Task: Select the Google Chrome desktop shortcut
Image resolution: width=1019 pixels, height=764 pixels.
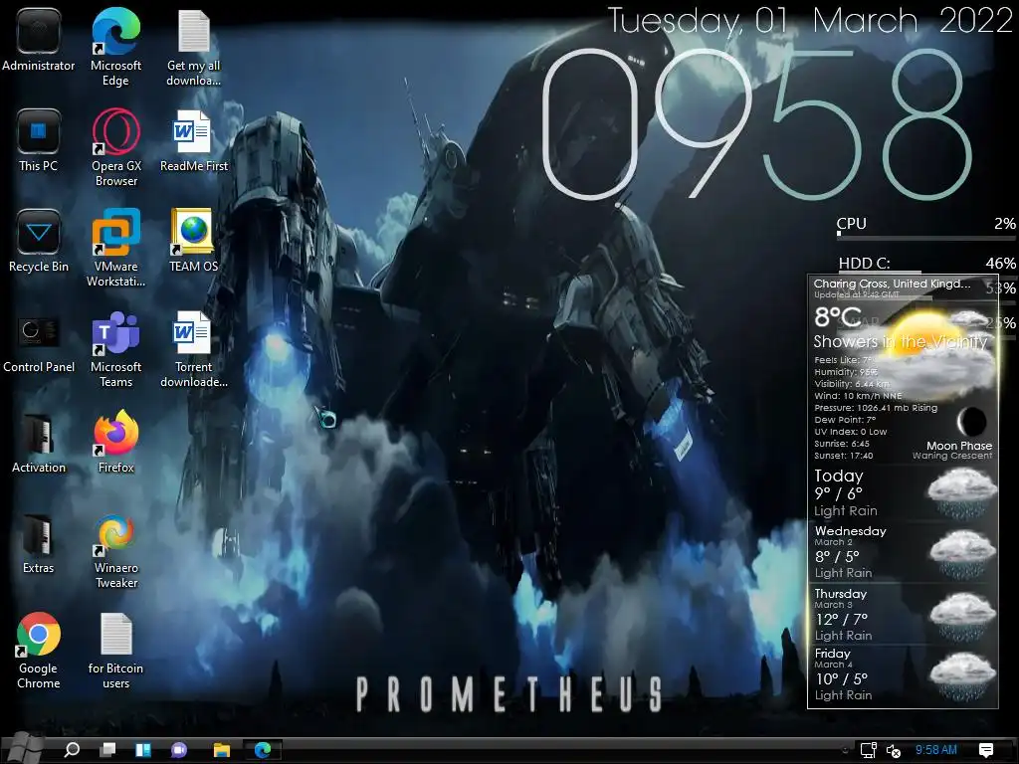Action: coord(39,650)
